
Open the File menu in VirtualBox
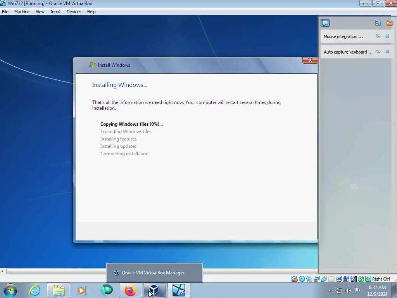(x=5, y=12)
